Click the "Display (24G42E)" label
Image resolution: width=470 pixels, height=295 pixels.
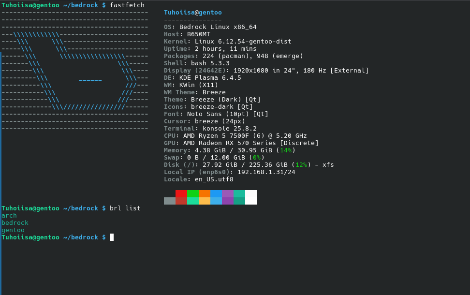click(x=195, y=71)
